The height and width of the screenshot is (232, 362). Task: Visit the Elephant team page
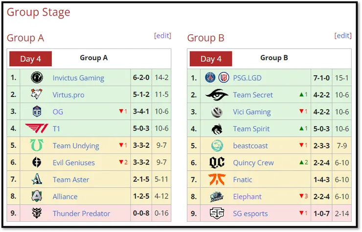[x=247, y=196]
